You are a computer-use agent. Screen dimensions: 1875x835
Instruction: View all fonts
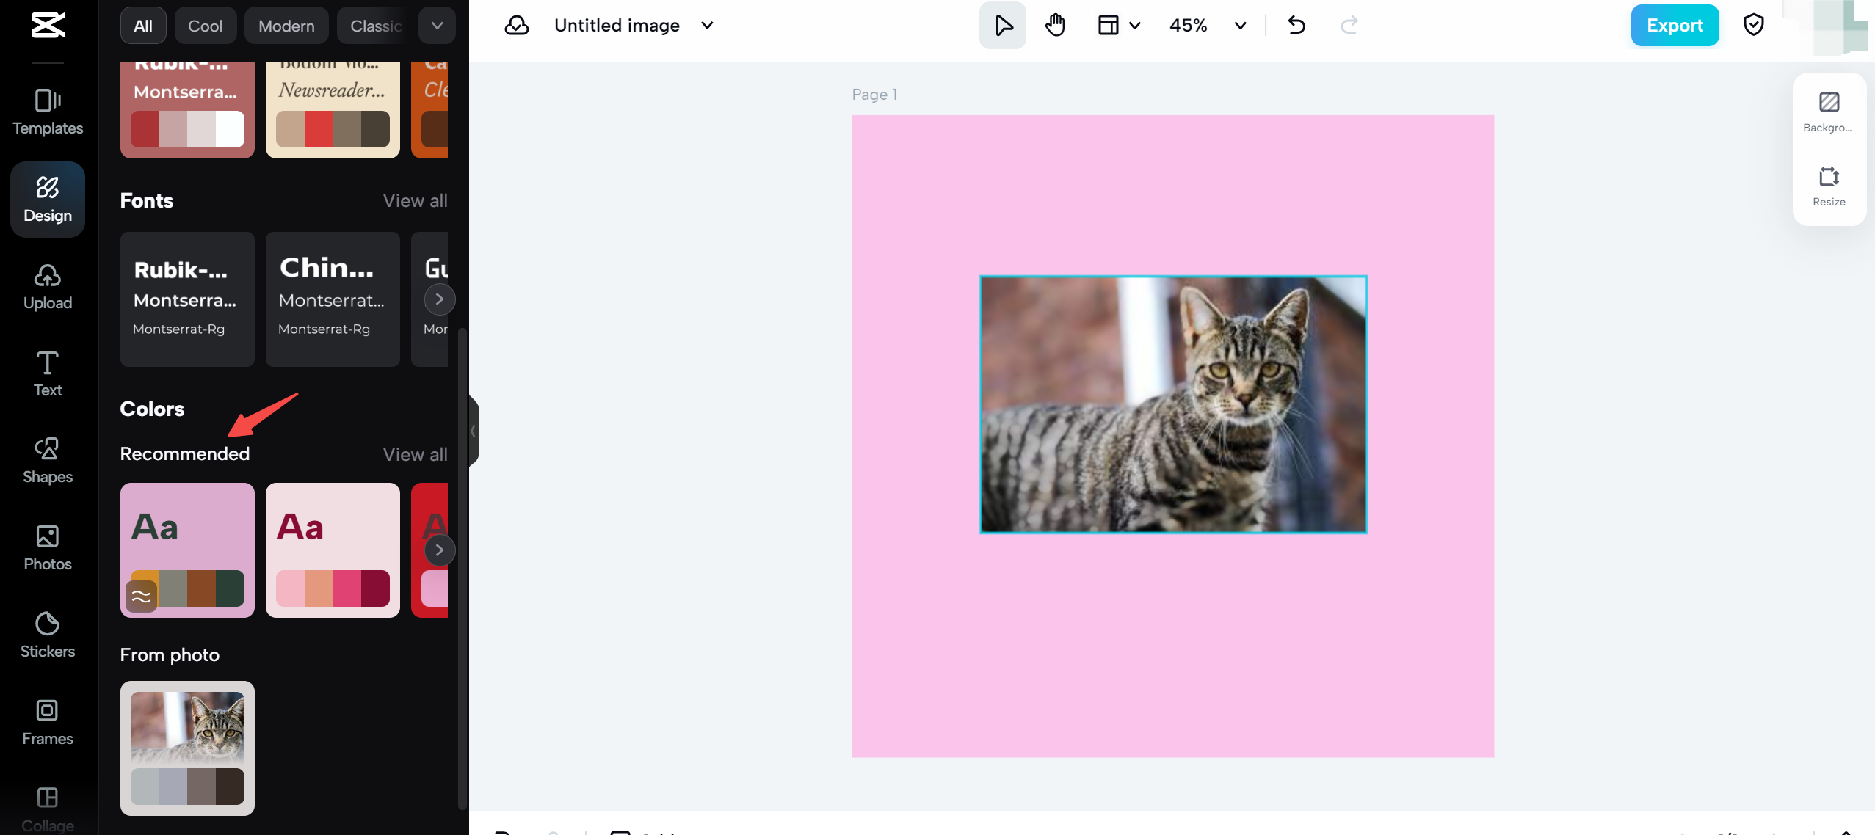[x=414, y=200]
